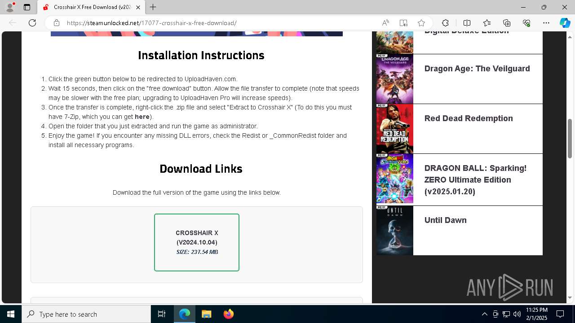Image resolution: width=575 pixels, height=323 pixels.
Task: Open File Explorer from taskbar
Action: [206, 314]
